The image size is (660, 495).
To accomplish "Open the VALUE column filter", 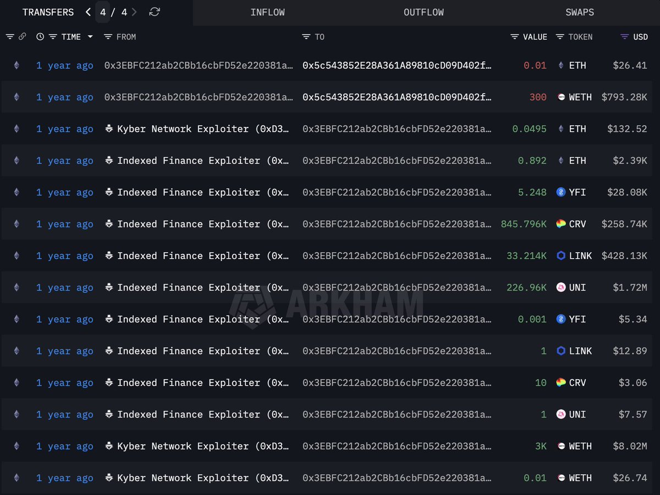I will coord(515,37).
